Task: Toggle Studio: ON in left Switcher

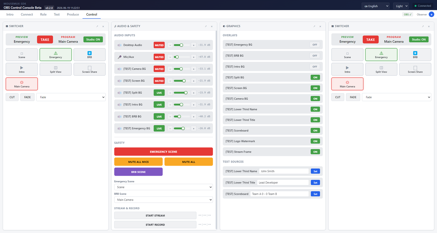Action: tap(93, 39)
